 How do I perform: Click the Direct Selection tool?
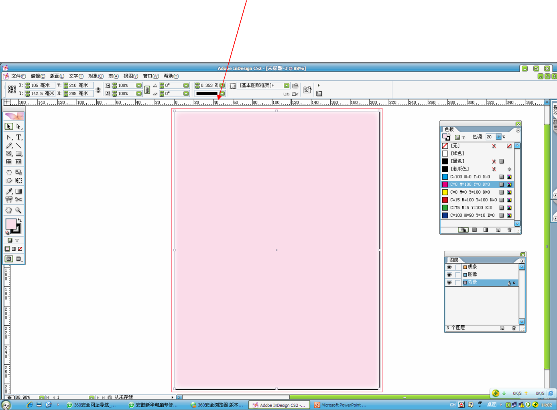pos(18,126)
